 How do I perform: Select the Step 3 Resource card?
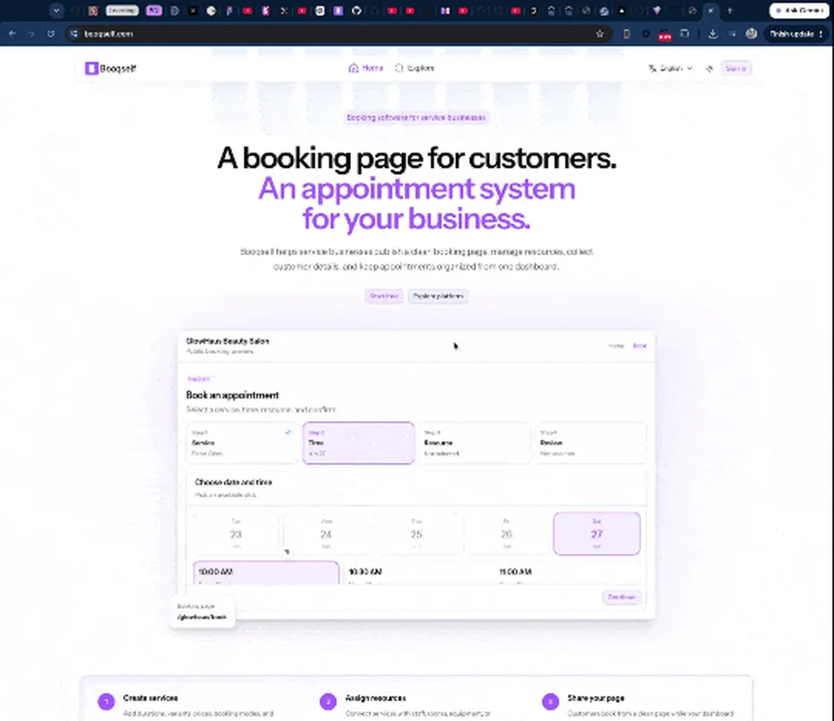[x=474, y=443]
